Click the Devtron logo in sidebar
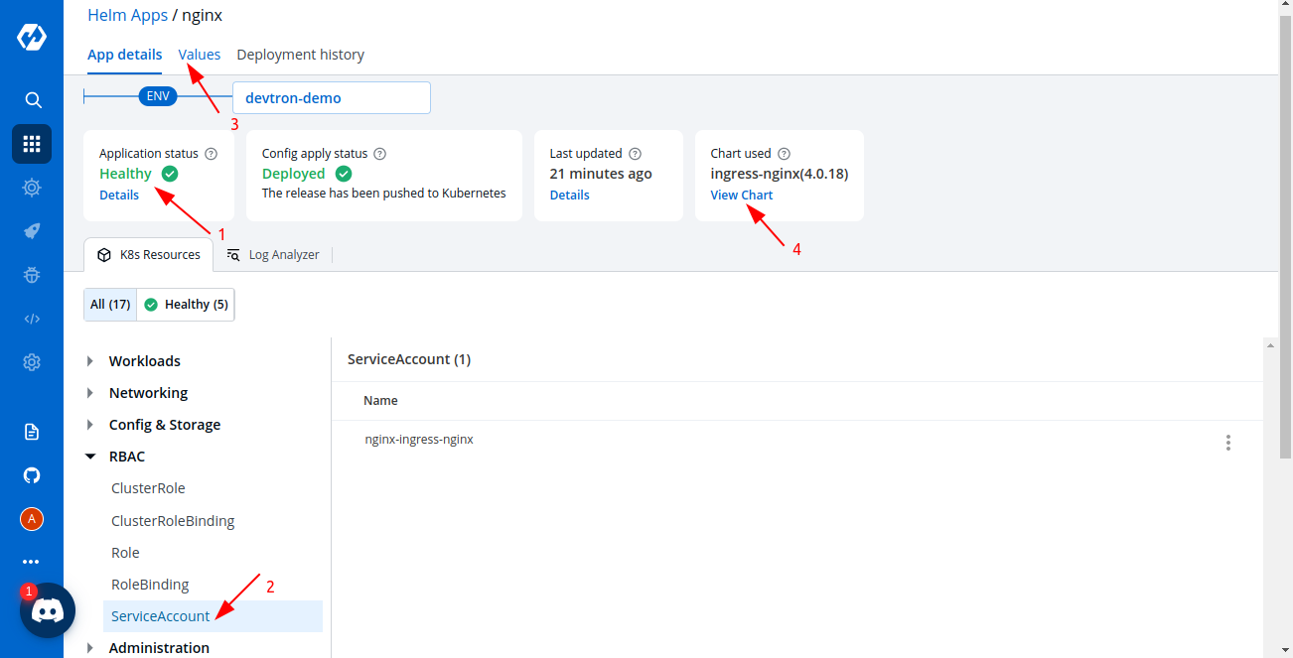This screenshot has width=1293, height=658. [x=32, y=38]
